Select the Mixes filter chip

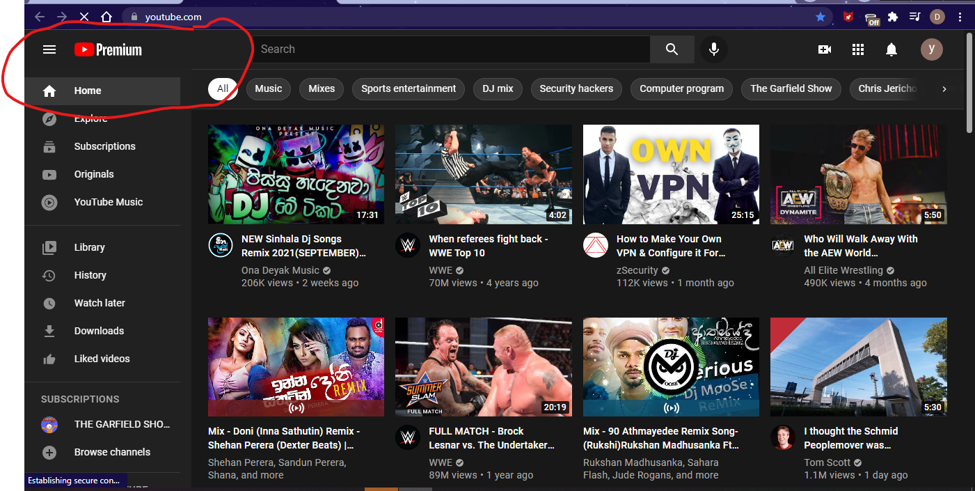click(322, 88)
